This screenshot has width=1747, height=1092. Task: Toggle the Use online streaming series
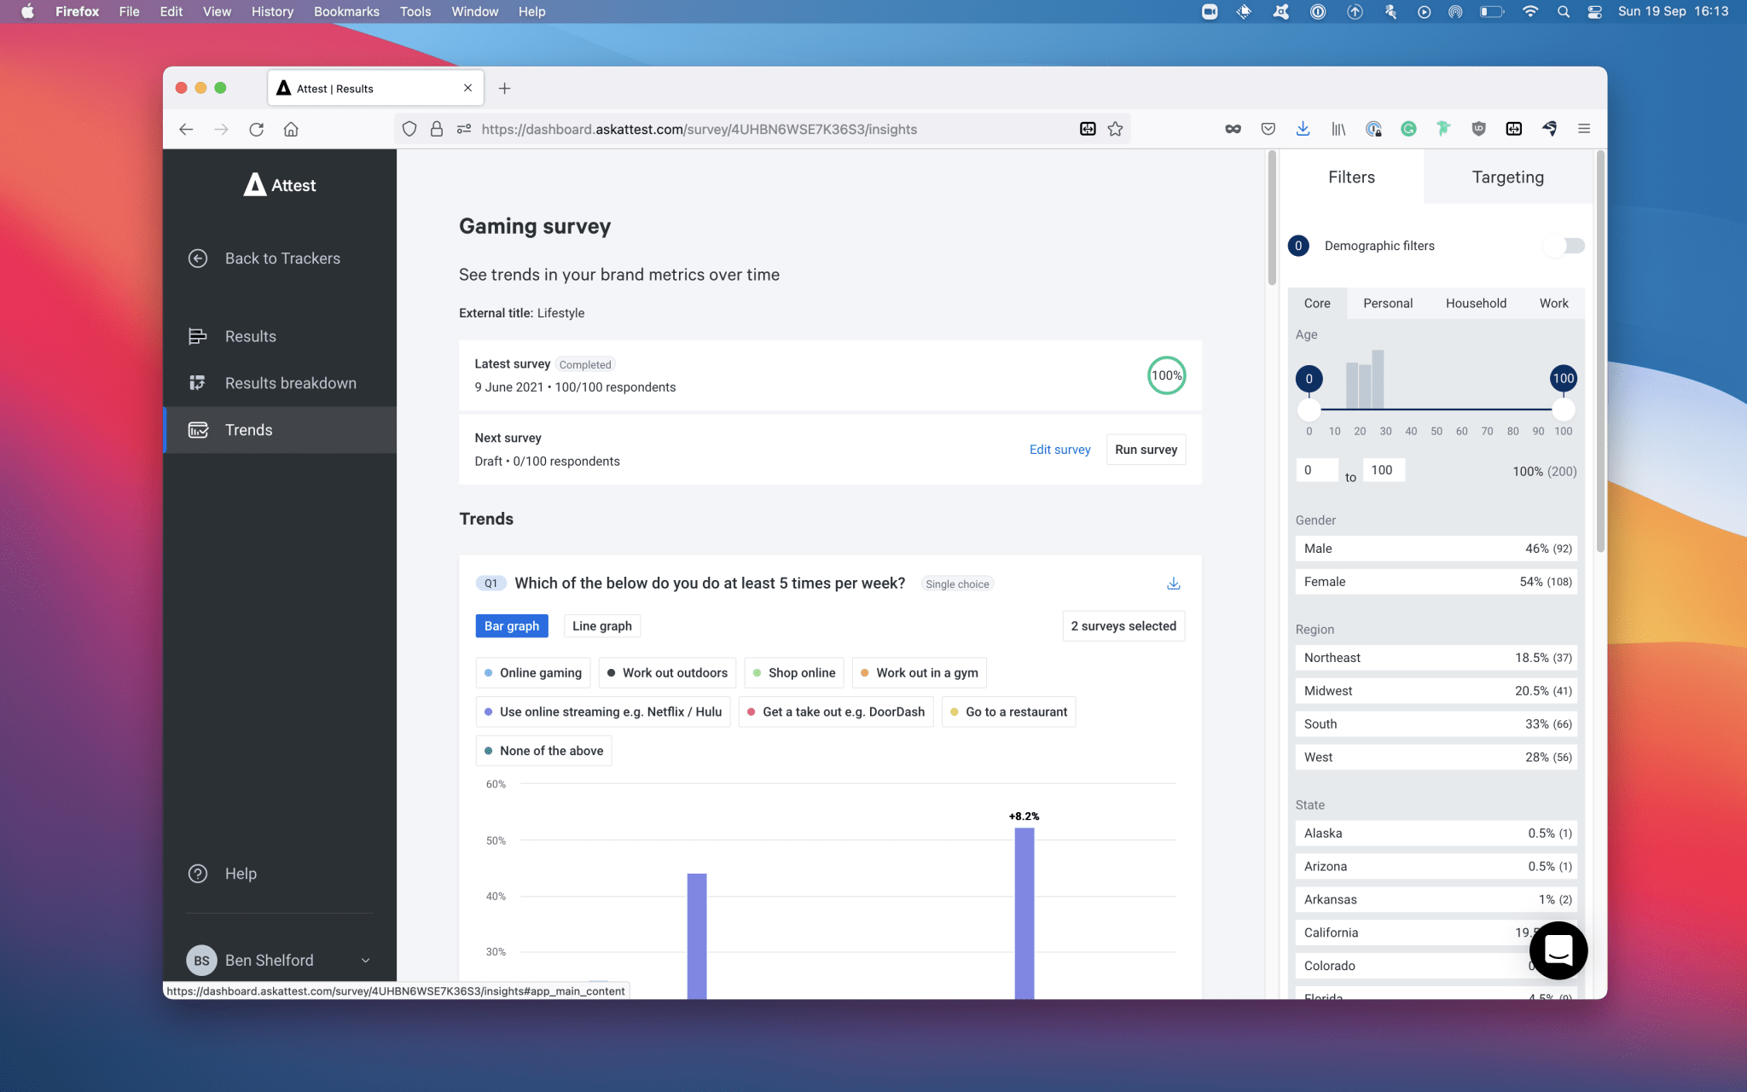(x=603, y=712)
